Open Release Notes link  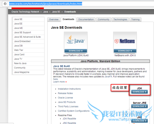tap(65, 93)
